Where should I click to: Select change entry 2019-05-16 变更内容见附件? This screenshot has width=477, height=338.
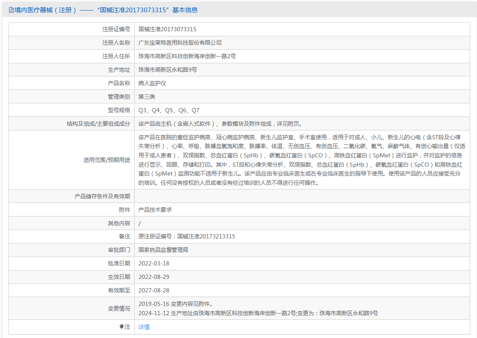coord(176,304)
